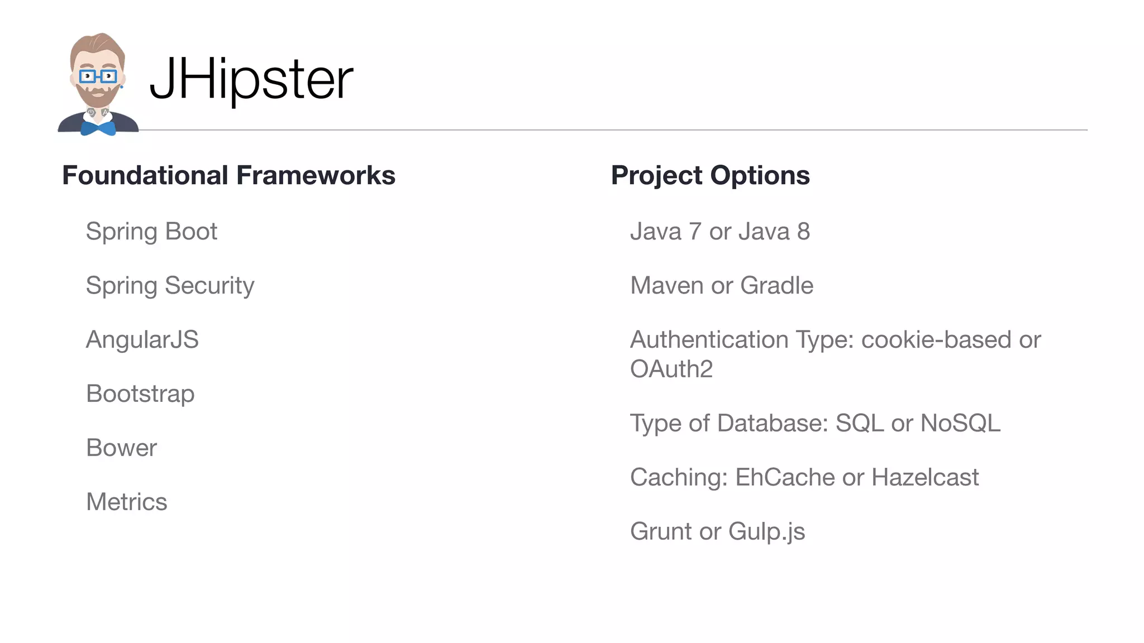The height and width of the screenshot is (643, 1144).
Task: Click the Authentication Type line
Action: pyautogui.click(x=835, y=339)
